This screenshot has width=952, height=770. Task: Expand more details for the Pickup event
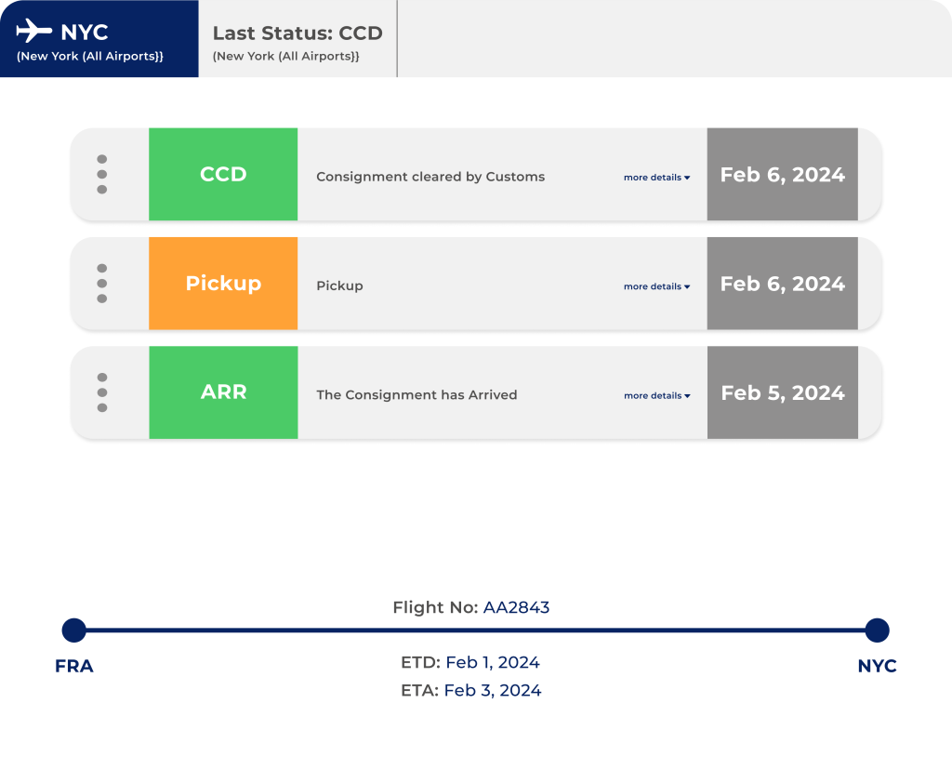(657, 286)
